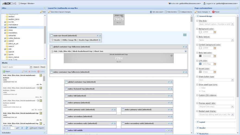Click the Search query input field
This screenshot has width=240, height=135.
pos(16,67)
